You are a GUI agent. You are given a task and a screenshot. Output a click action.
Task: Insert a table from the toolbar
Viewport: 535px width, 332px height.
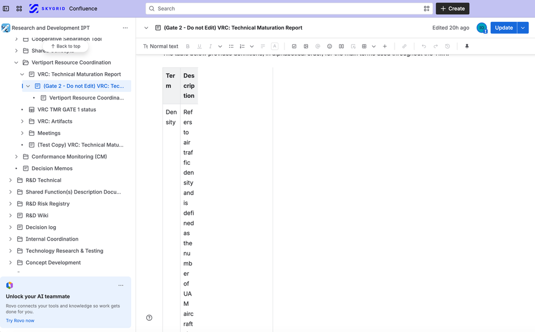click(364, 47)
